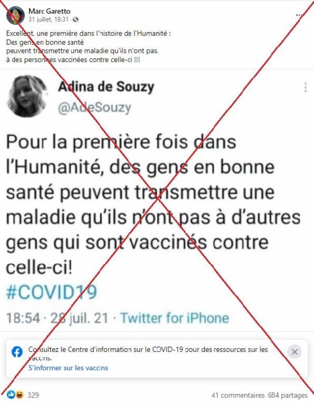
Task: Click the tweet time 18:54 · 28 juil. 21
Action: click(57, 318)
